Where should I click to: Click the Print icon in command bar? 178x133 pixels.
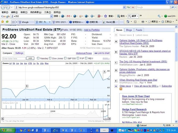click(143, 22)
